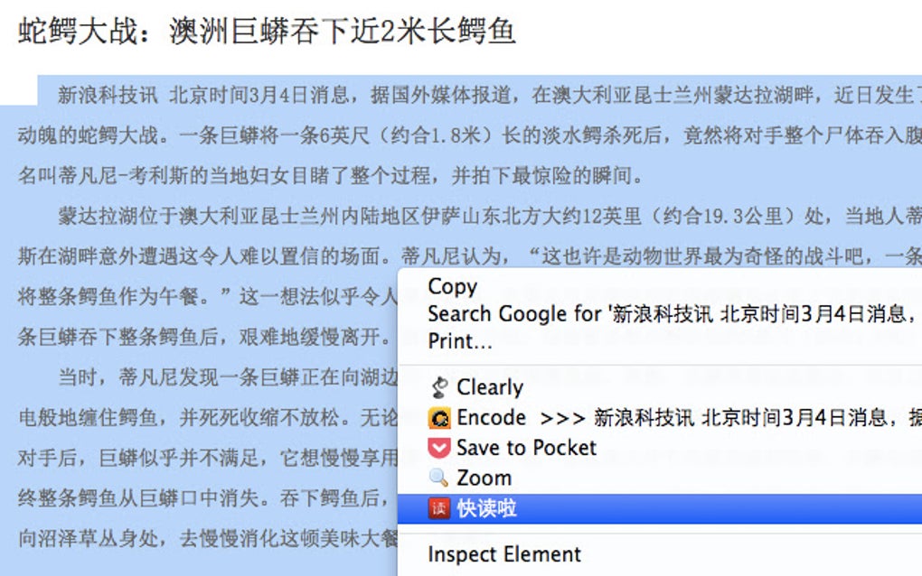This screenshot has height=576, width=922.
Task: Click the article headline 蛇鳄大战
Action: coord(267,32)
